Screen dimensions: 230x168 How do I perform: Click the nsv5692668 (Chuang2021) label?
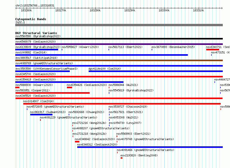(86, 112)
